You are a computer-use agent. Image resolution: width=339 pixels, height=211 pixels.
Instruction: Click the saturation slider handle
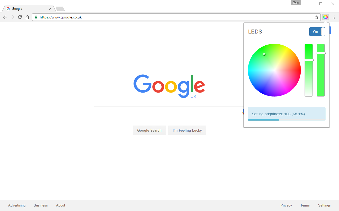click(x=309, y=60)
